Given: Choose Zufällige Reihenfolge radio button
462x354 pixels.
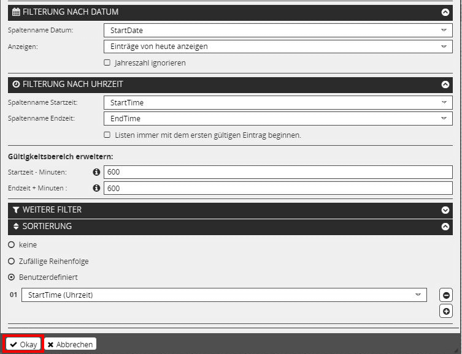Looking at the screenshot, I should (12, 261).
